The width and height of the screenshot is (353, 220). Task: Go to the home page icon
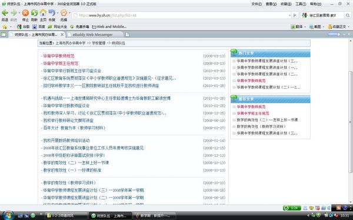[x=43, y=12]
